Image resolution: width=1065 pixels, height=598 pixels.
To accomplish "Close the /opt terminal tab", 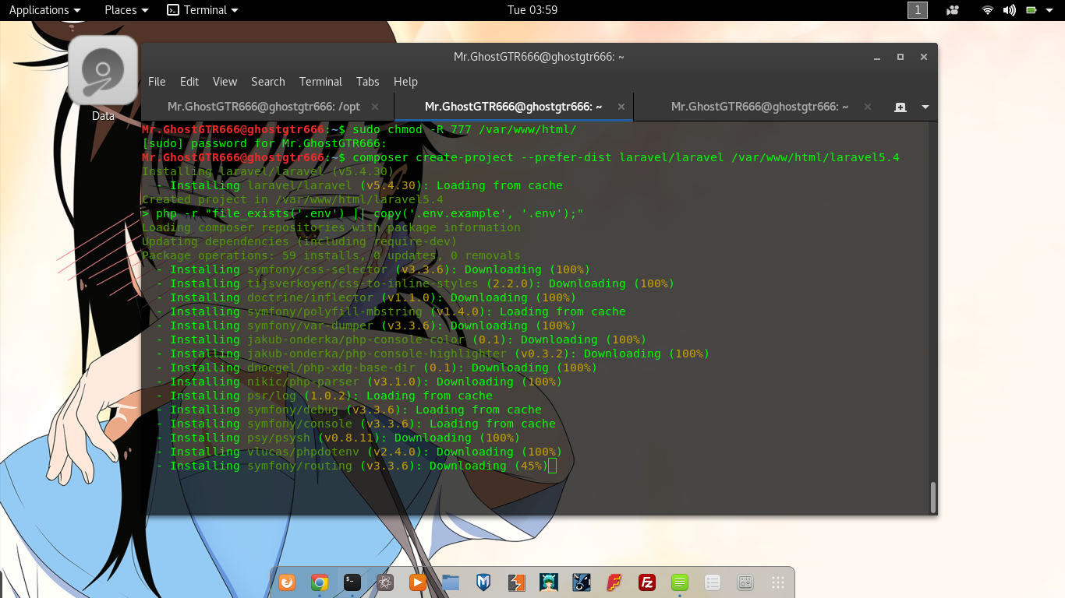I will point(375,107).
